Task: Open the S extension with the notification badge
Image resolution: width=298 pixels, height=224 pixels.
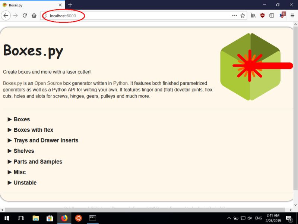Action: 281,16
